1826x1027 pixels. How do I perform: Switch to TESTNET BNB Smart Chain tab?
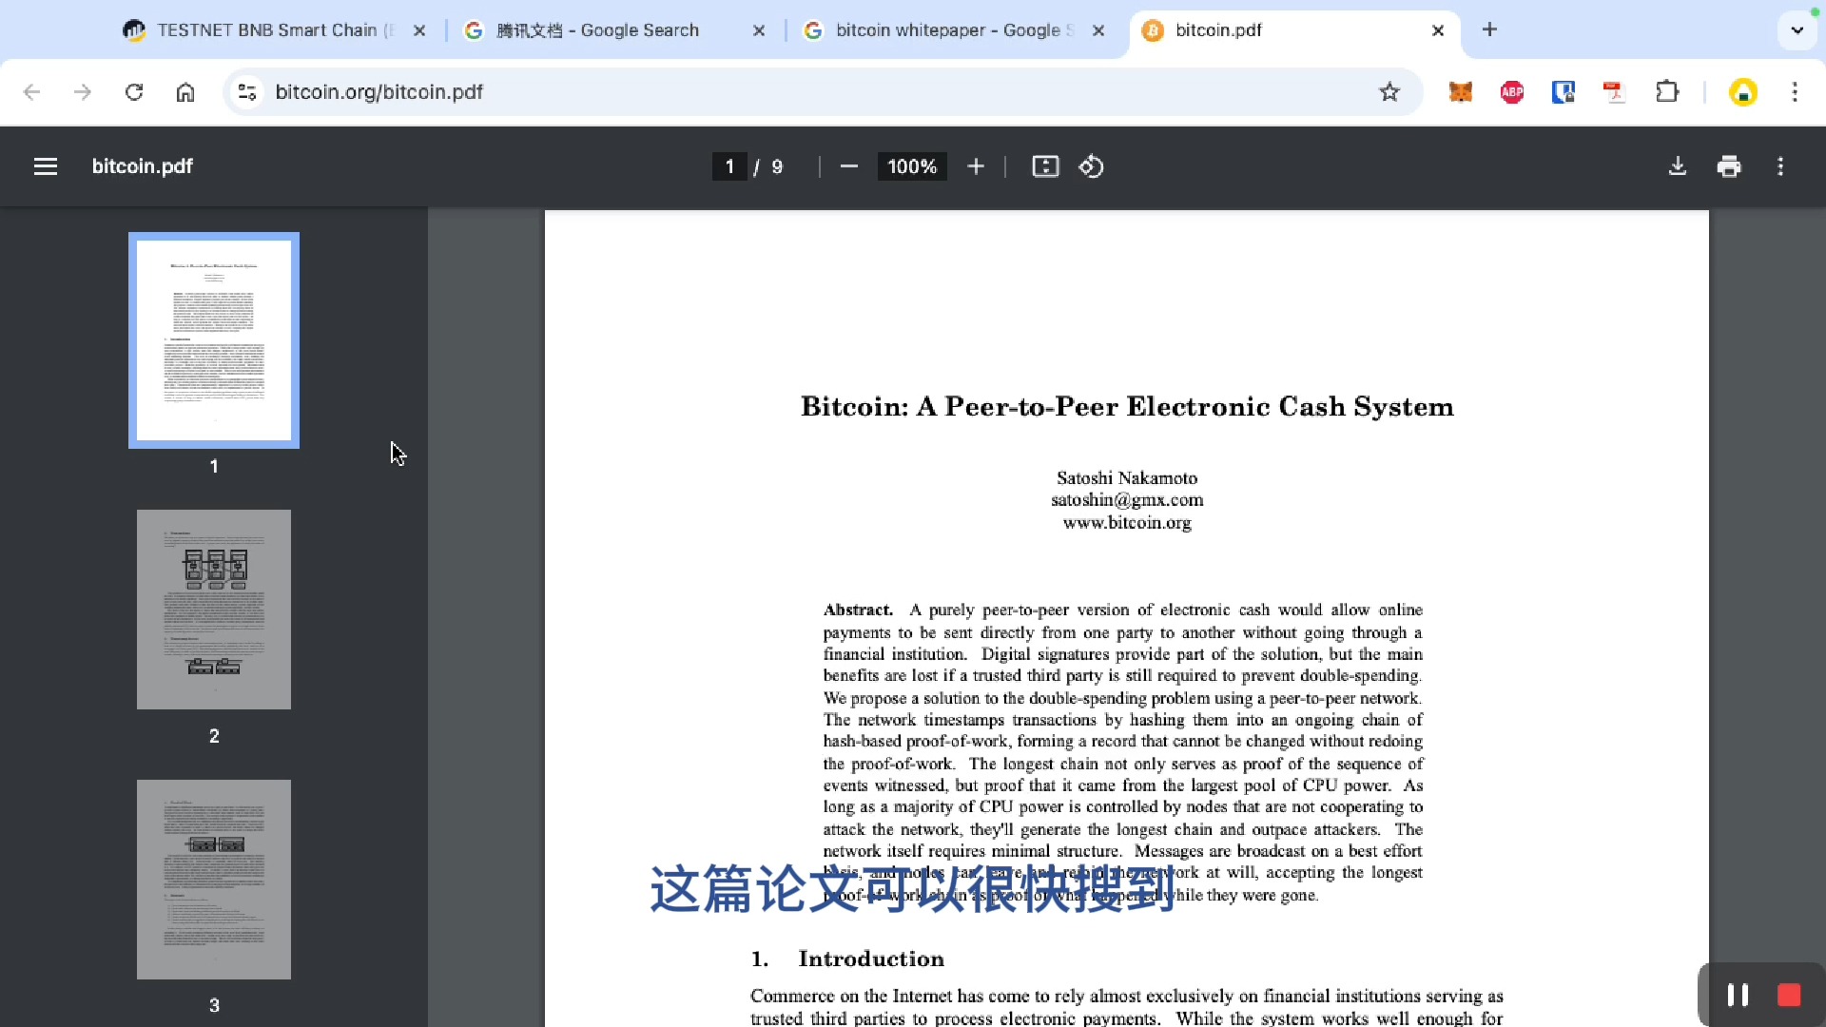coord(275,30)
